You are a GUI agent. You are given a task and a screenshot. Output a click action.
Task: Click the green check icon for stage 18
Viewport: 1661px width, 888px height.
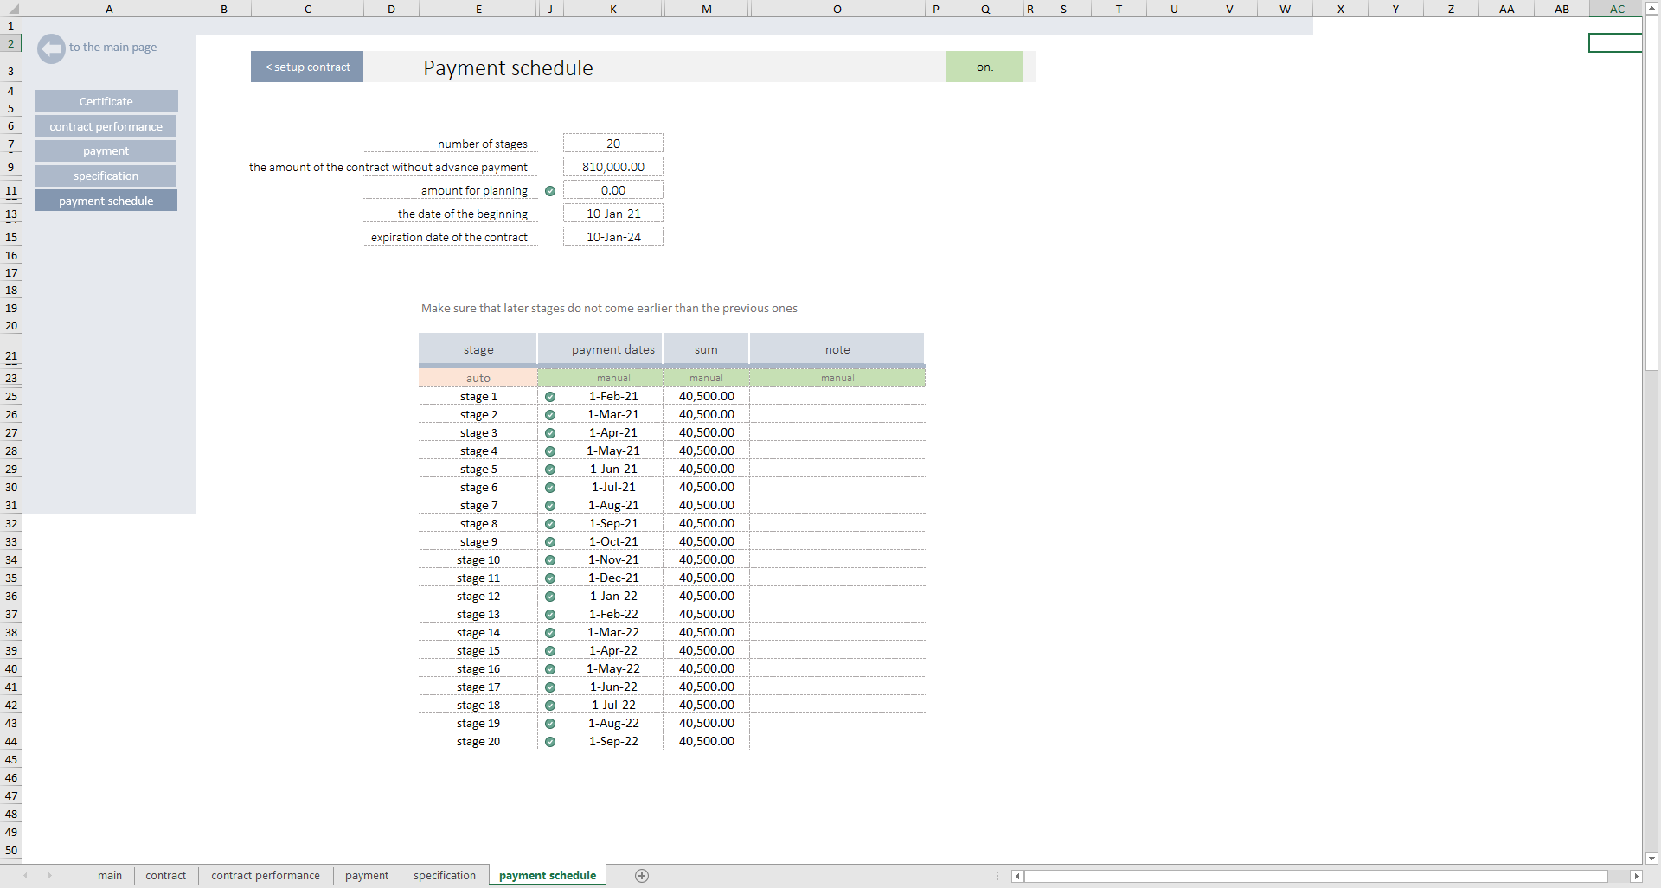click(550, 706)
